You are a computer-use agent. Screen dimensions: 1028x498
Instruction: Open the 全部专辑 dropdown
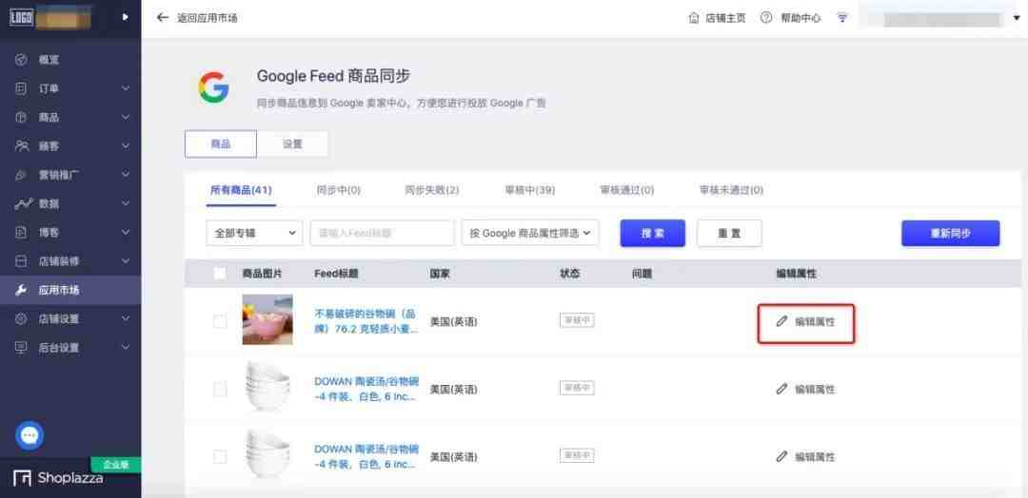254,233
